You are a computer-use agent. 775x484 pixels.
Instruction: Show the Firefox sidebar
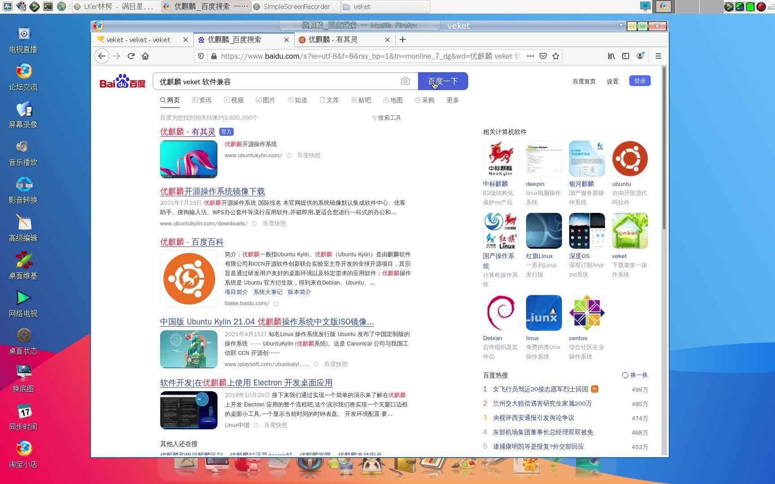(x=626, y=56)
